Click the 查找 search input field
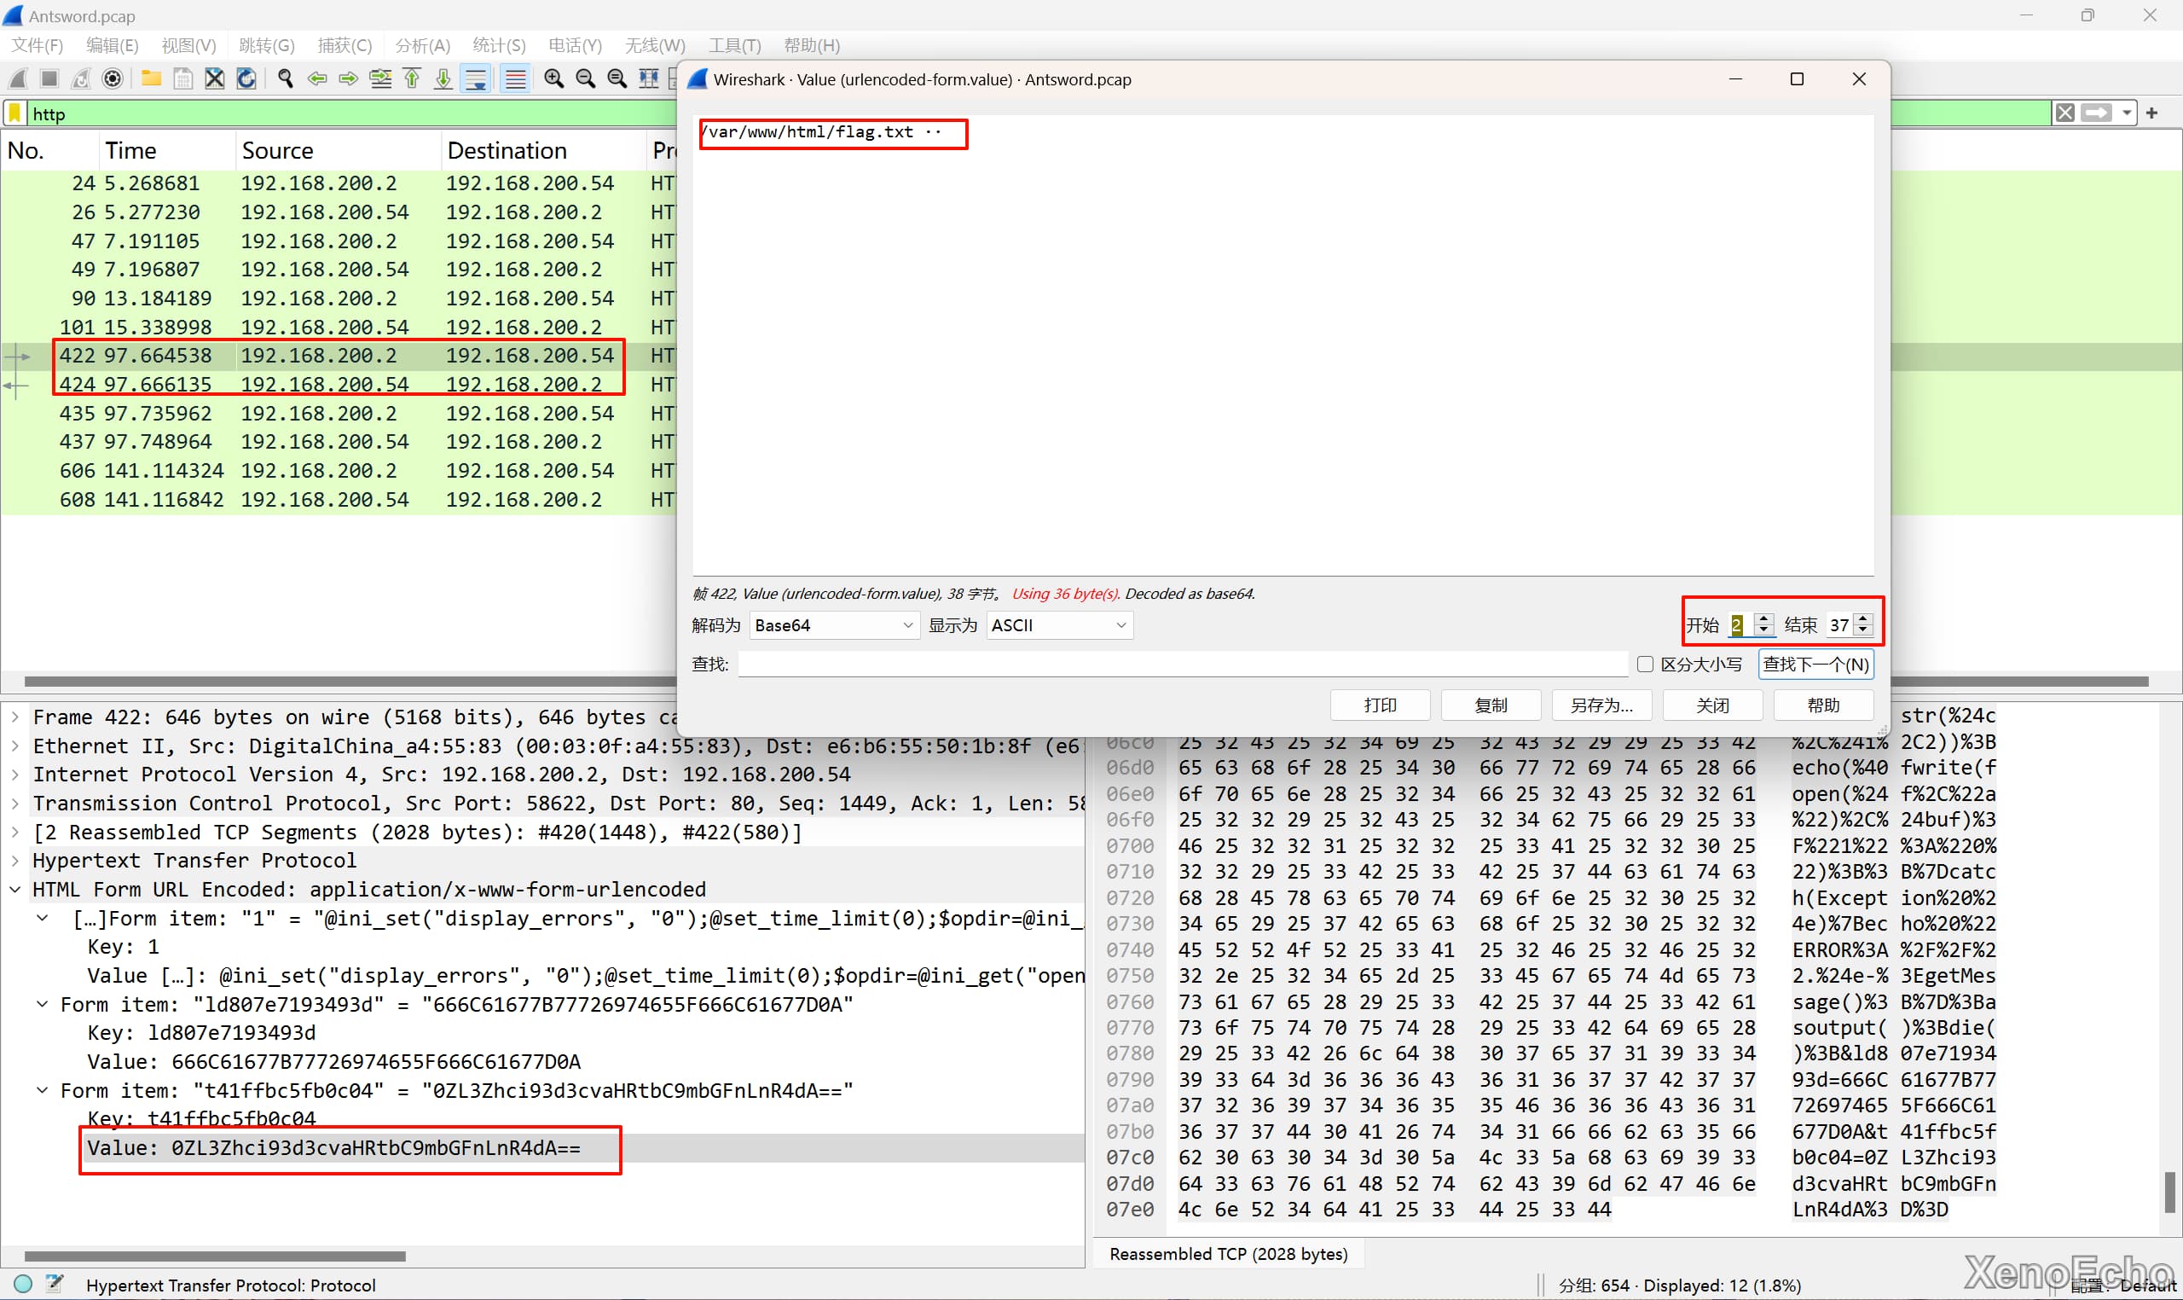This screenshot has height=1300, width=2183. pos(1182,664)
